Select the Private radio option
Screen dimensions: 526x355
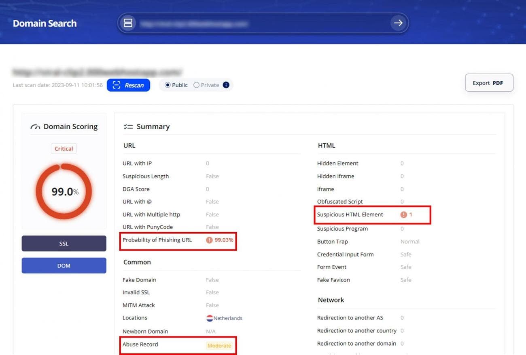pos(197,85)
